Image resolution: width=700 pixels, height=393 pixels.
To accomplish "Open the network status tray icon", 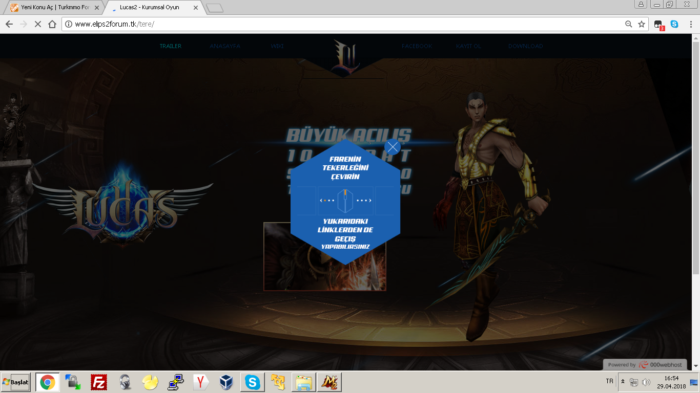I will coord(634,382).
